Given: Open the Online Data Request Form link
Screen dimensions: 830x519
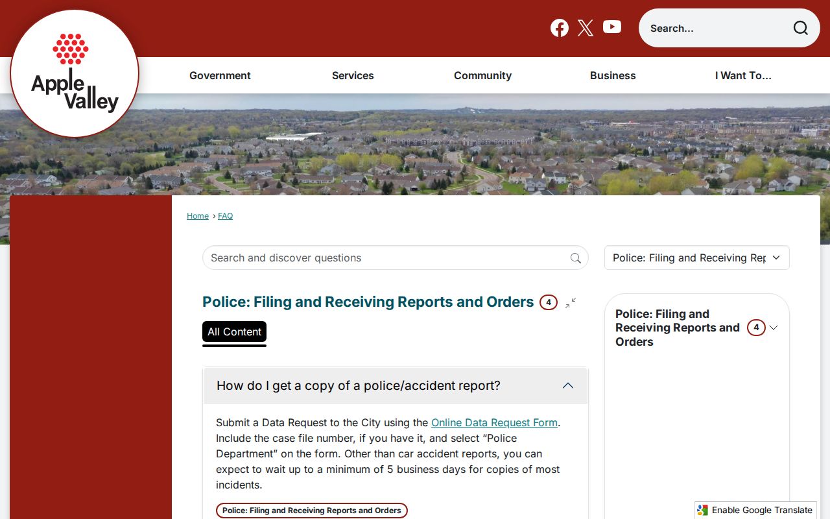Looking at the screenshot, I should coord(494,422).
